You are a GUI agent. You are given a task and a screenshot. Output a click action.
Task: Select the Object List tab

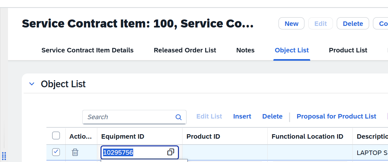point(292,50)
